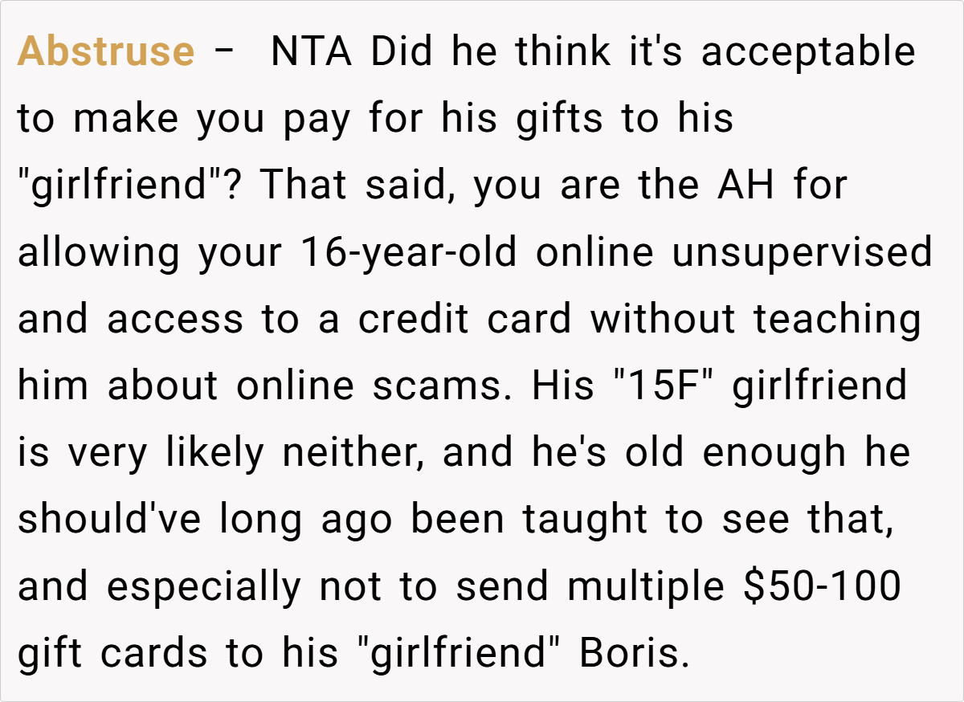Click the word "scams."

pyautogui.click(x=440, y=386)
